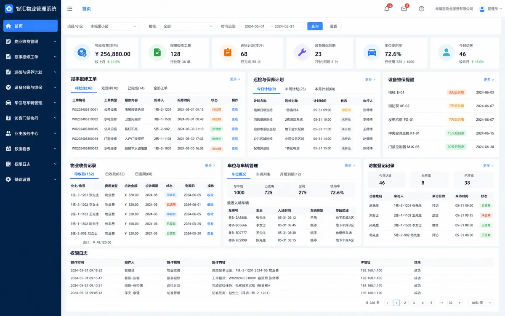Expand 物业收费管理 in the sidebar
The height and width of the screenshot is (316, 505).
tap(30, 41)
